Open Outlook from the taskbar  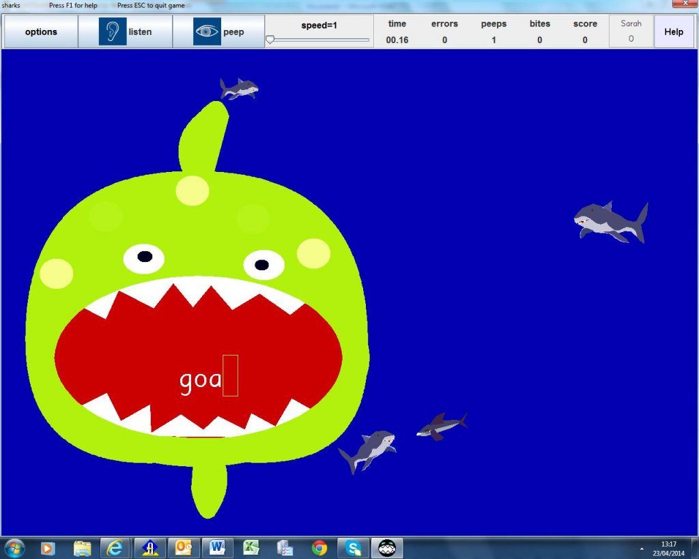tap(182, 547)
